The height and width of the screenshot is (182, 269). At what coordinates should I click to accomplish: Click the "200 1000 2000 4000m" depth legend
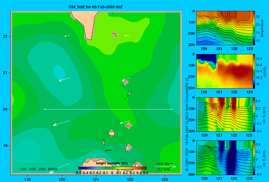[x=39, y=169]
